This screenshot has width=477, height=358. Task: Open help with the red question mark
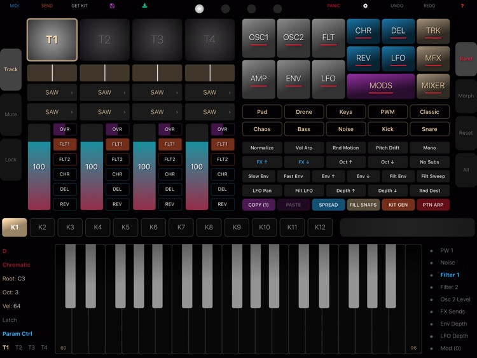[462, 6]
